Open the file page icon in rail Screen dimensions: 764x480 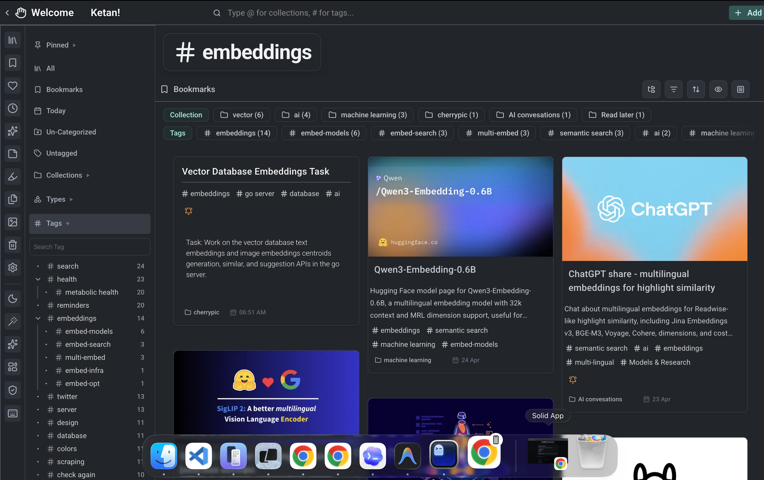pos(13,154)
